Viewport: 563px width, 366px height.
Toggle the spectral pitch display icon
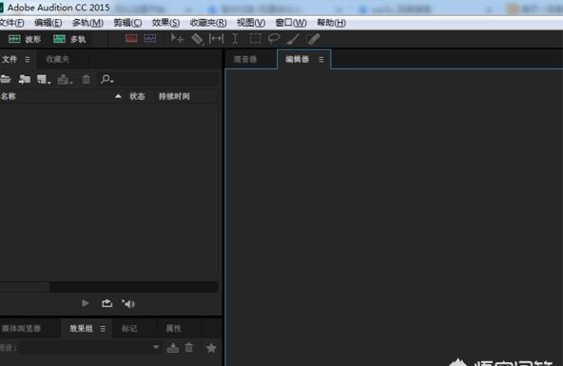(150, 38)
